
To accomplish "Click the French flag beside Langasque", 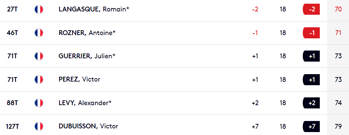I will pos(39,10).
